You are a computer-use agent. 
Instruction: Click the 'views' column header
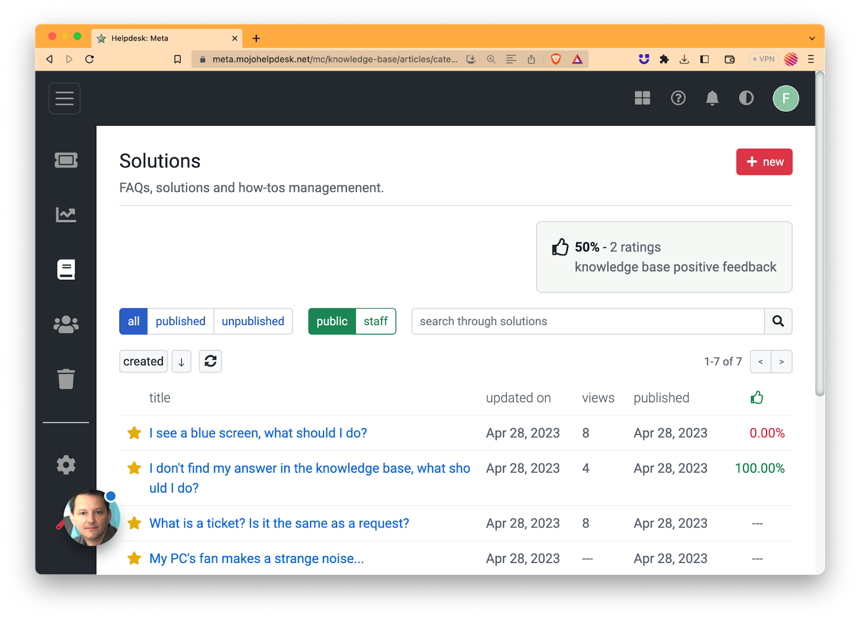[598, 398]
